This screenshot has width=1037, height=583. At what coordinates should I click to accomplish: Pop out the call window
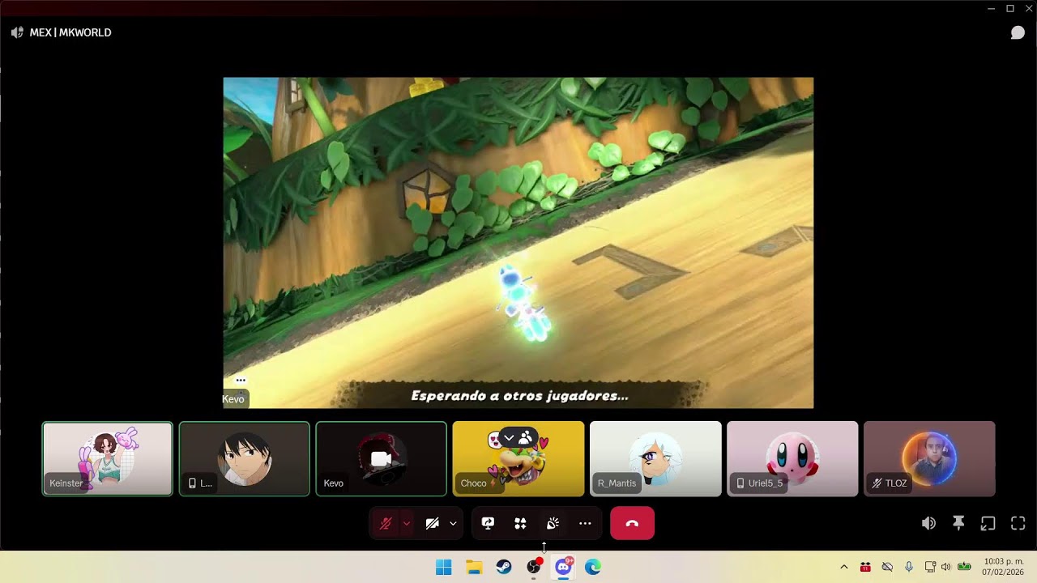[x=988, y=524]
